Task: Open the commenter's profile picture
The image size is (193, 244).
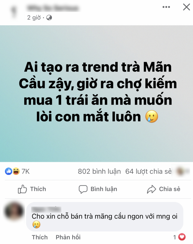Action: (x=14, y=211)
